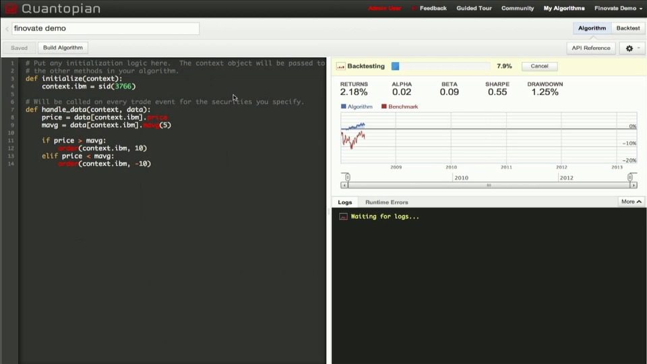Click the right range handle of chart navigator
The width and height of the screenshot is (647, 364).
click(x=630, y=177)
